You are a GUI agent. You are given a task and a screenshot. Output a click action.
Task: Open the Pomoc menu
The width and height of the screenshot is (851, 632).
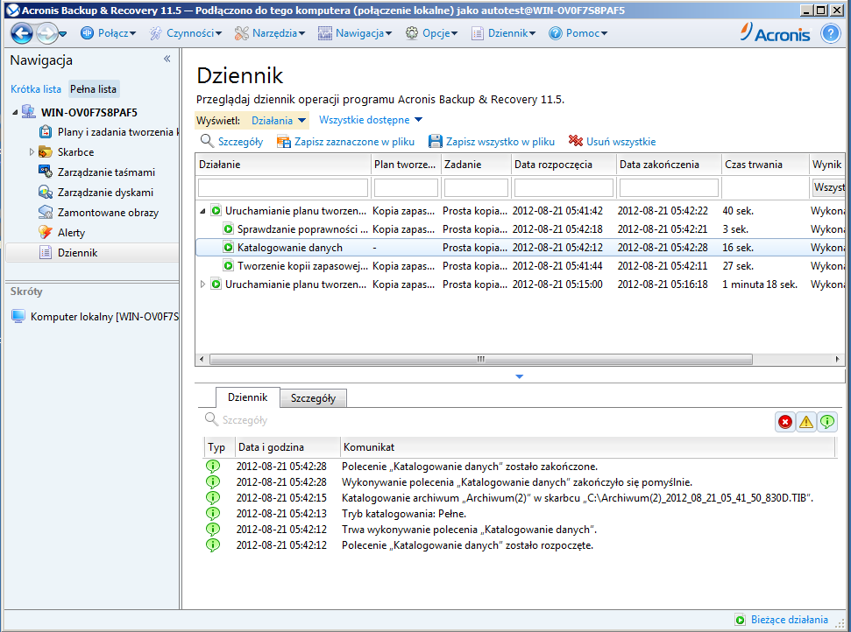click(578, 33)
